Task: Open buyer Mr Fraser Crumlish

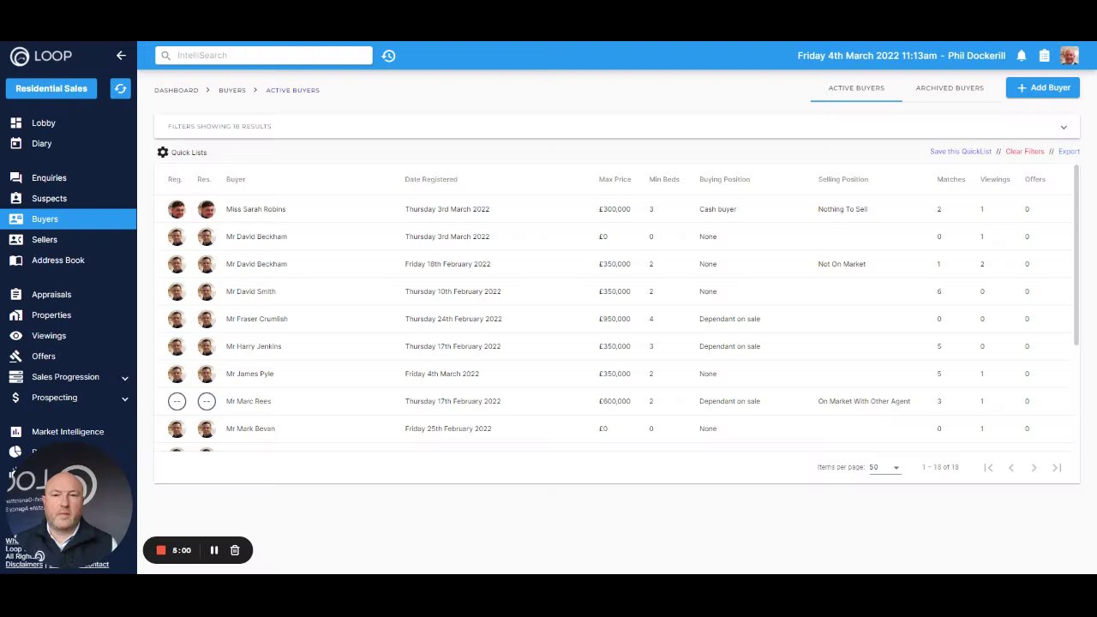Action: (x=256, y=319)
